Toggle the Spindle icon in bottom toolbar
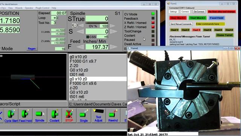The width and height of the screenshot is (241, 136). coord(40,116)
